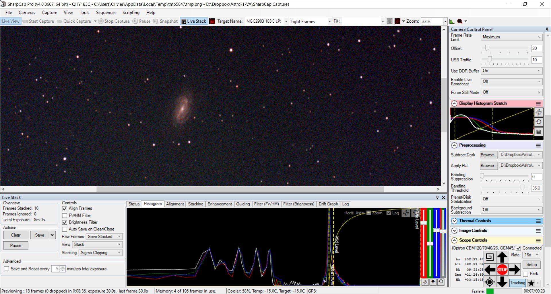Screen dimensions: 551x294
Task: Uncheck the Brightness Filter checkbox
Action: [65, 222]
